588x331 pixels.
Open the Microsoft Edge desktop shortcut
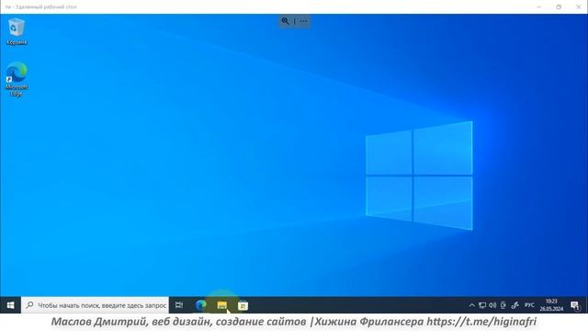pos(17,79)
